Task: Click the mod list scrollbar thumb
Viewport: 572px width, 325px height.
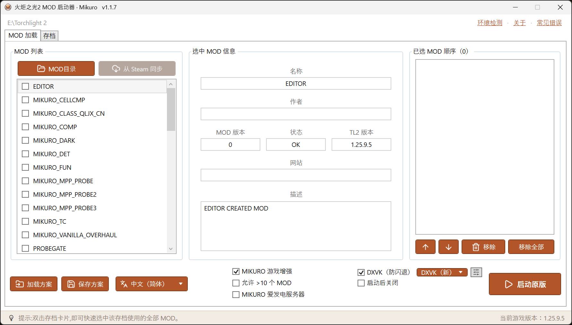Action: [x=171, y=110]
